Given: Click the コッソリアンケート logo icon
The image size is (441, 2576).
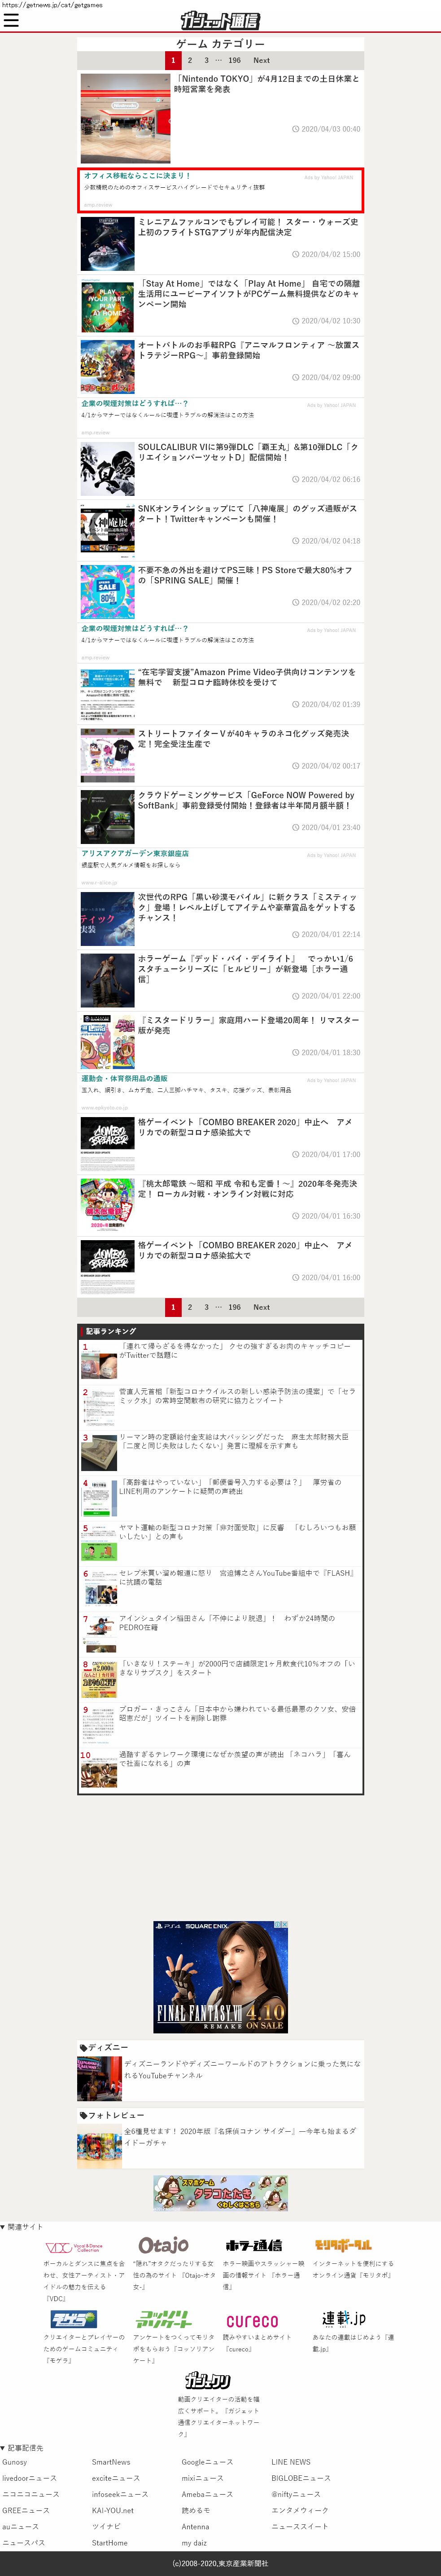Looking at the screenshot, I should coord(163,2319).
